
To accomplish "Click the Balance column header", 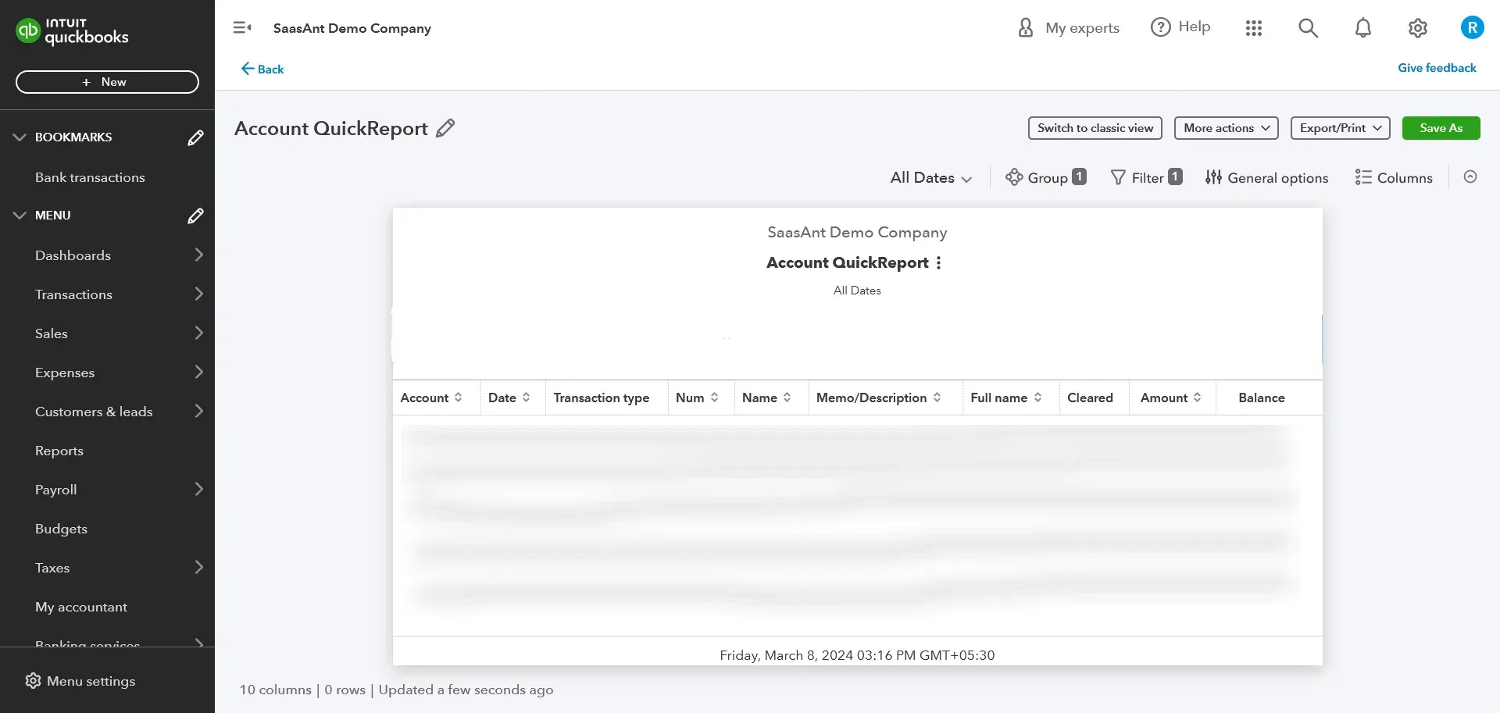I will tap(1262, 397).
